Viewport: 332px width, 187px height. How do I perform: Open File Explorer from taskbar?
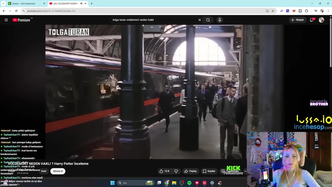coord(174,183)
